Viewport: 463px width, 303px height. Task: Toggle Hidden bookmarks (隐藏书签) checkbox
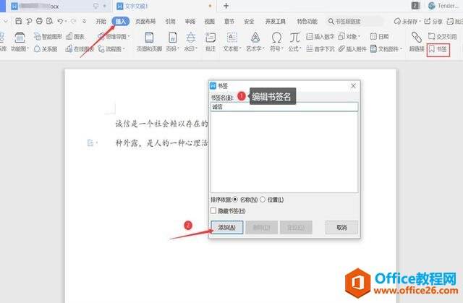point(213,210)
